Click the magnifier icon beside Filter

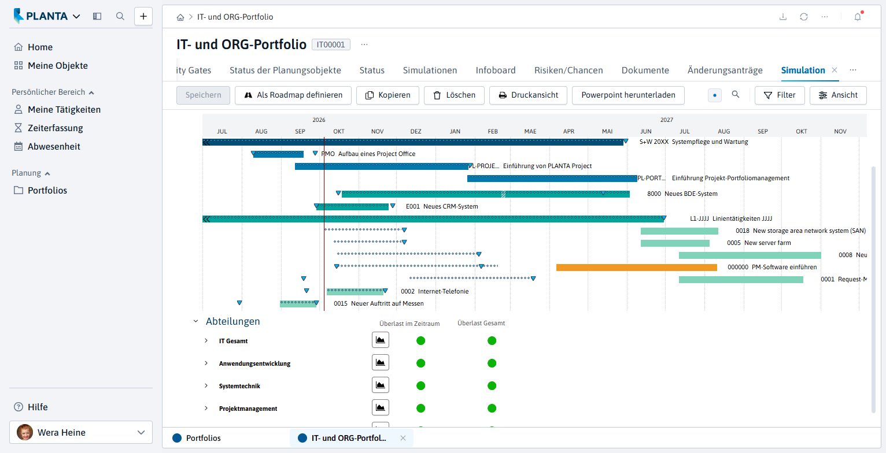tap(736, 95)
